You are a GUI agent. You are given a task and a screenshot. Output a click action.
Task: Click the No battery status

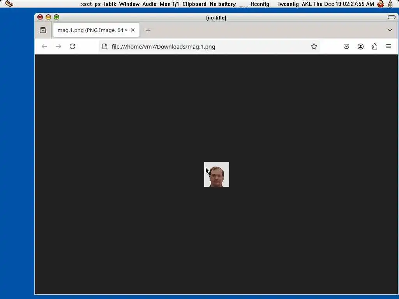pyautogui.click(x=222, y=4)
